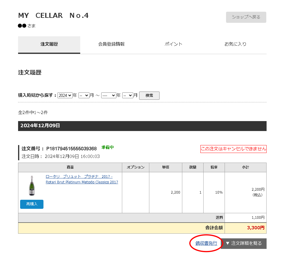Image resolution: width=287 pixels, height=260 pixels.
Task: Expand 注文詳細を見る order details
Action: pyautogui.click(x=244, y=243)
